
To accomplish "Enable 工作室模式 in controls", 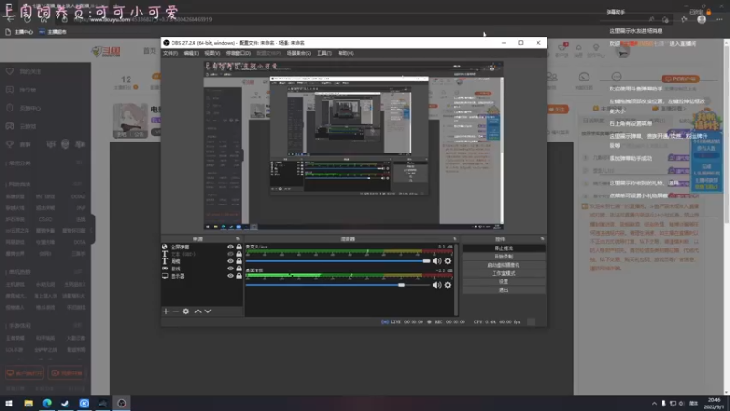I will (x=504, y=273).
